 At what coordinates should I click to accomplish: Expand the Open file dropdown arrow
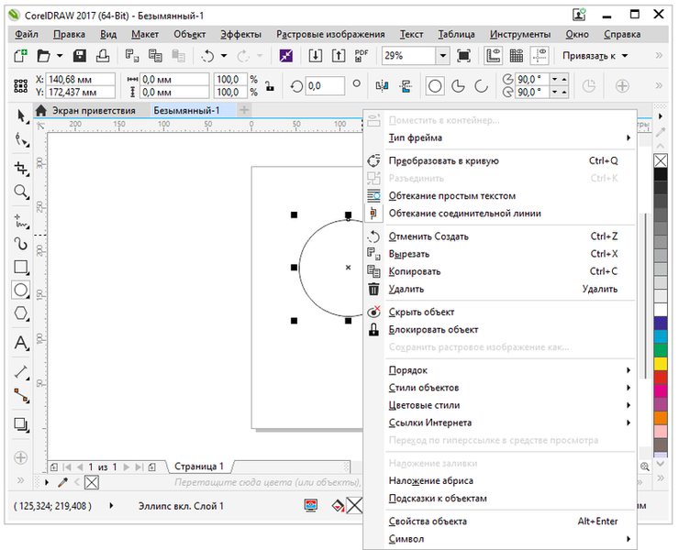[x=60, y=56]
